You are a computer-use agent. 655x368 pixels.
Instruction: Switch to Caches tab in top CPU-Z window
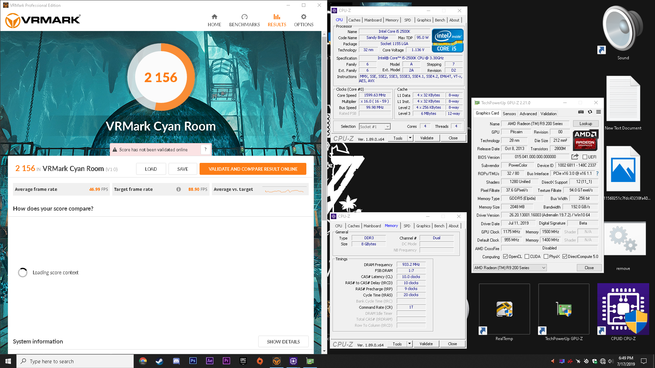click(x=354, y=20)
